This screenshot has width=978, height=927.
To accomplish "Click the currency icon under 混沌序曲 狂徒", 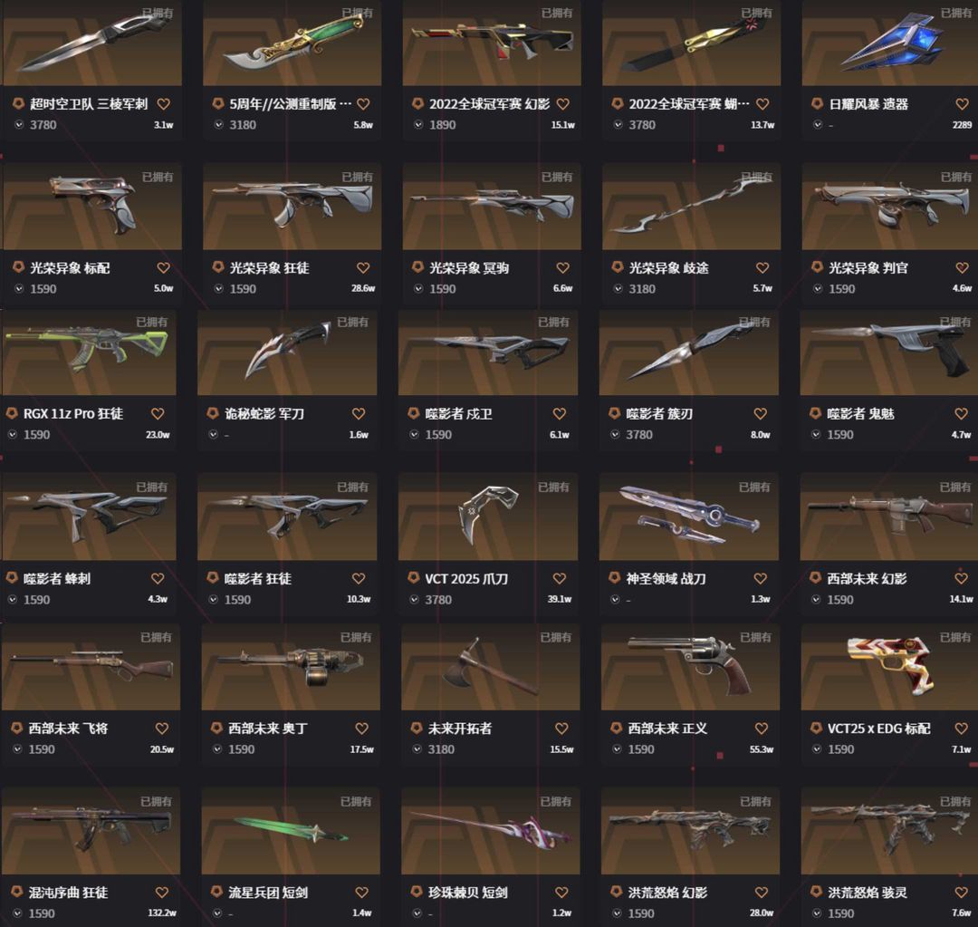I will 17,913.
